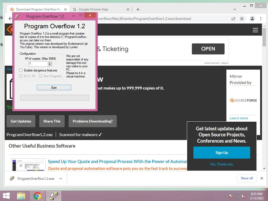
Task: Minimize the Program Overflow window
Action: coord(74,16)
